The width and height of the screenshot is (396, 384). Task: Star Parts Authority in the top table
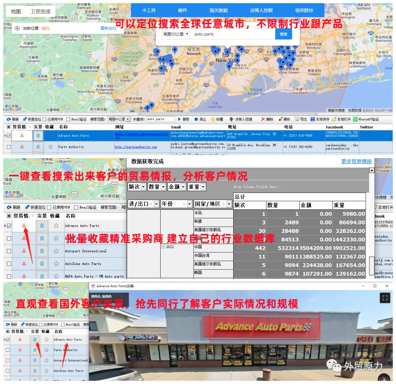click(x=51, y=147)
